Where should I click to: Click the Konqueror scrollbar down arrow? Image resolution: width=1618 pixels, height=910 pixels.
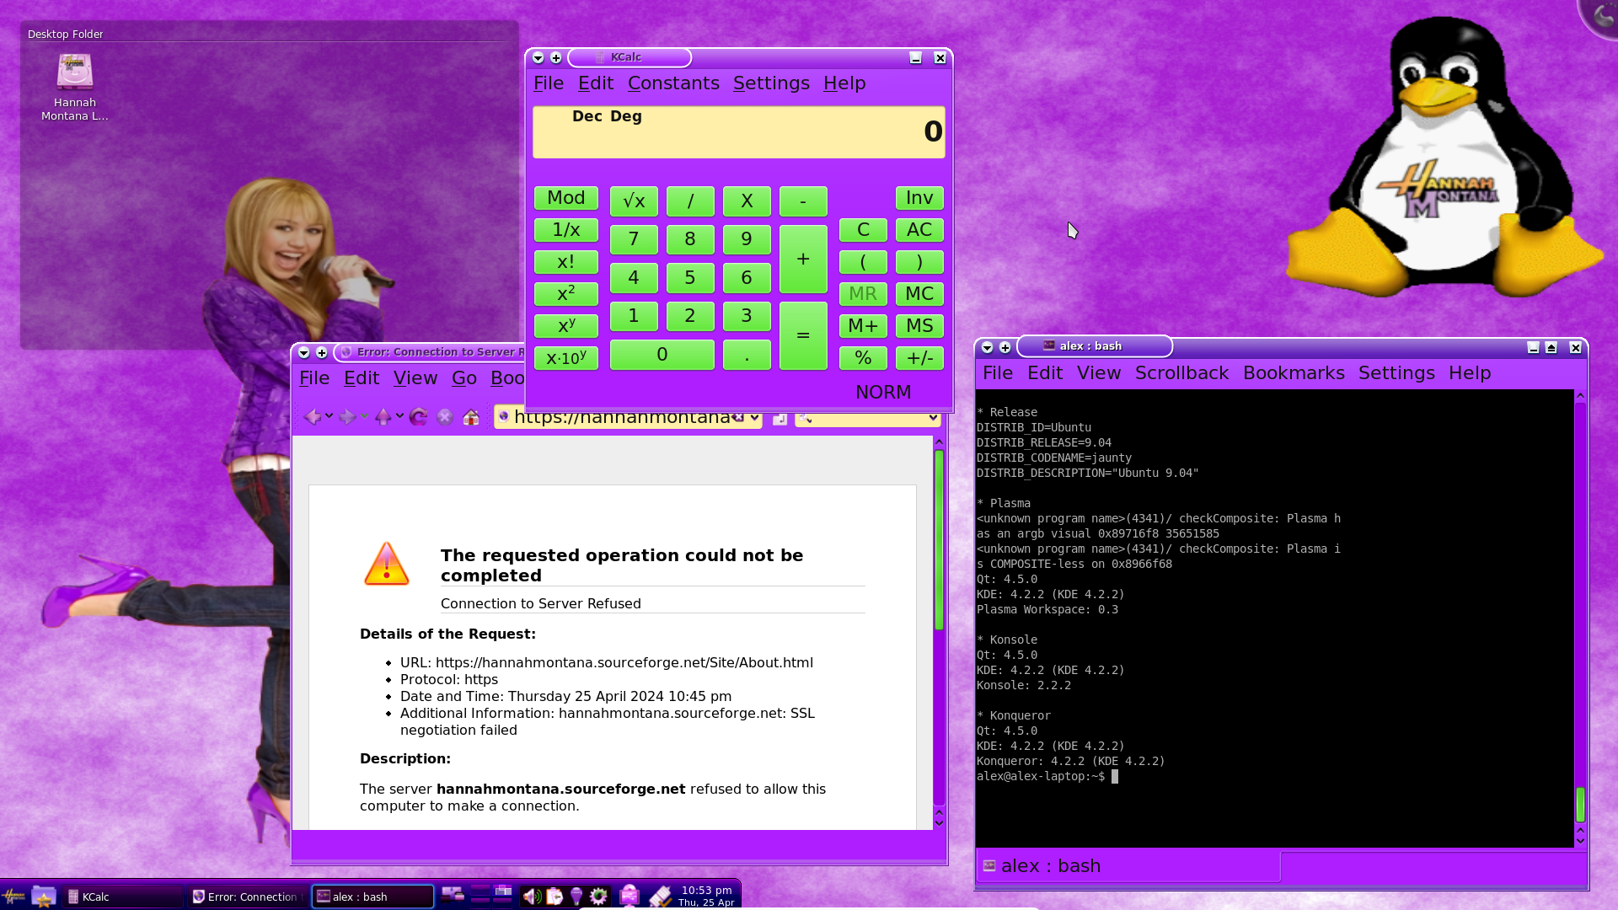[x=939, y=823]
